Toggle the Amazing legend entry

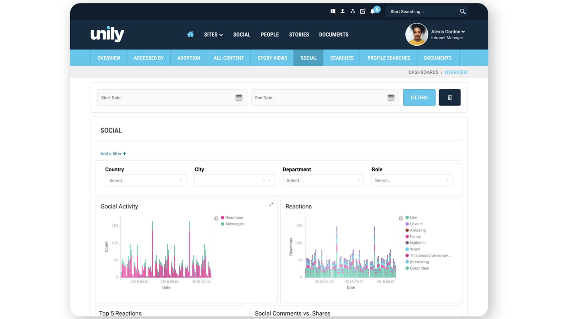[x=415, y=230]
